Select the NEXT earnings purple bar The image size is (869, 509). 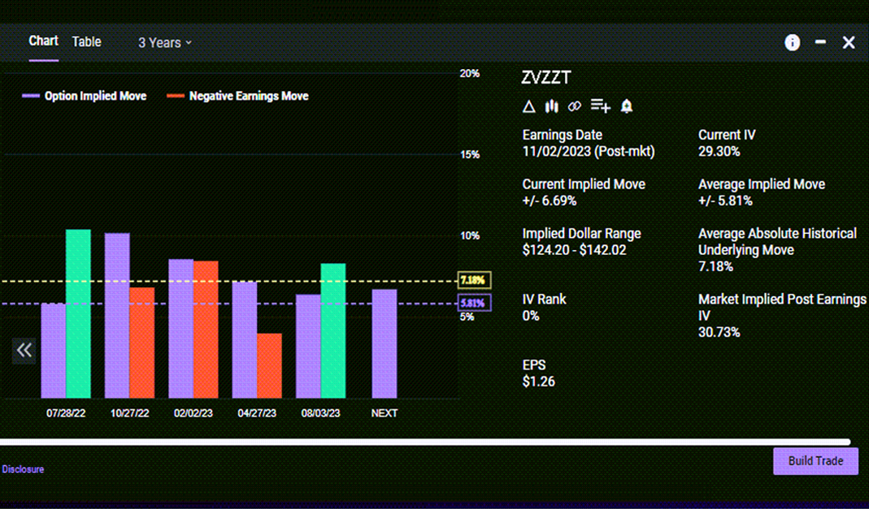pyautogui.click(x=385, y=343)
